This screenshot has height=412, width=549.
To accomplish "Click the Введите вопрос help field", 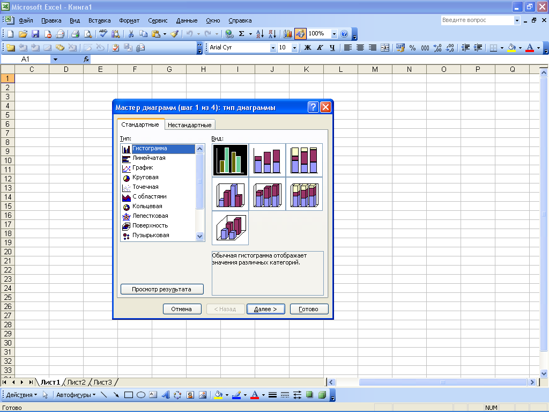I will pyautogui.click(x=478, y=20).
